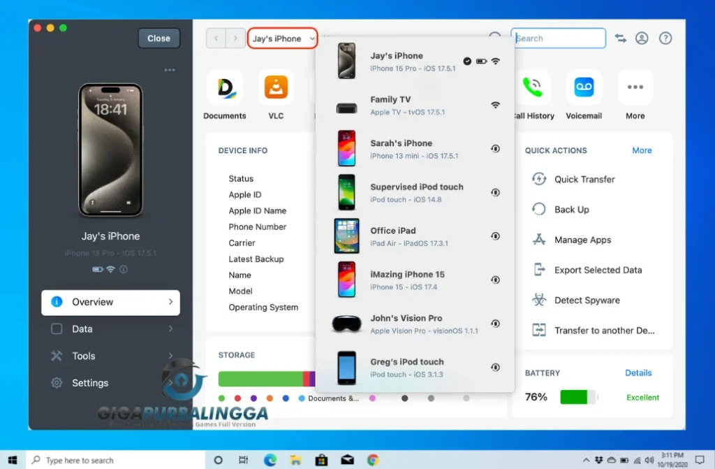Select the VLC app icon
The width and height of the screenshot is (715, 469).
coord(277,89)
